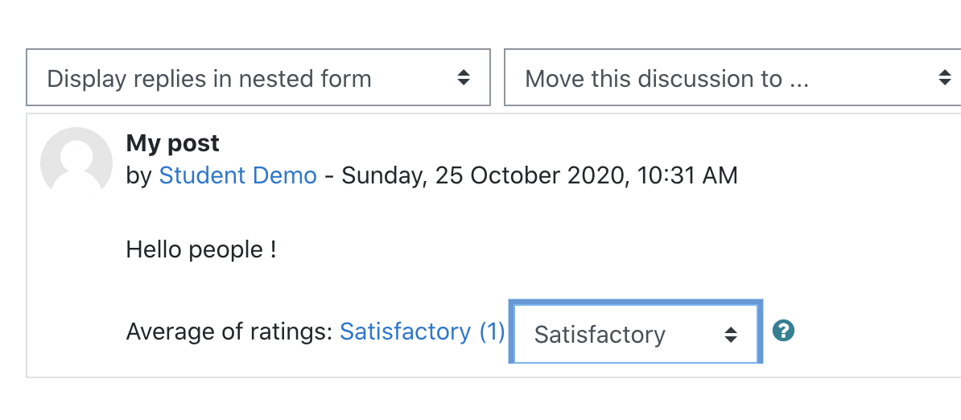Open the Display replies in nested form dropdown
Image resolution: width=961 pixels, height=420 pixels.
(258, 77)
